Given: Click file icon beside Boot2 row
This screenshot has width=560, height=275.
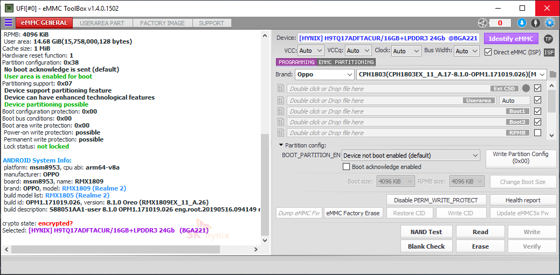Looking at the screenshot, I should [x=281, y=122].
